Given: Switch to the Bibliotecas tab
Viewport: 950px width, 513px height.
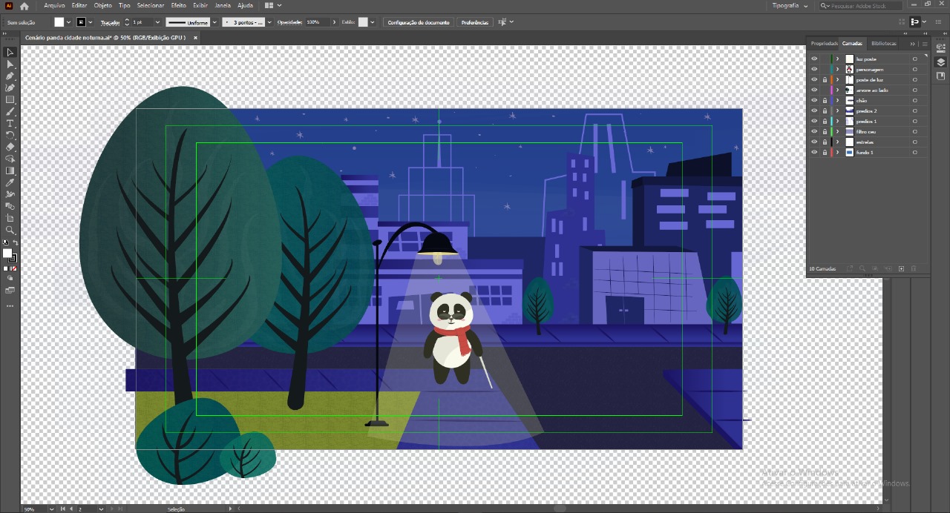Looking at the screenshot, I should tap(883, 44).
